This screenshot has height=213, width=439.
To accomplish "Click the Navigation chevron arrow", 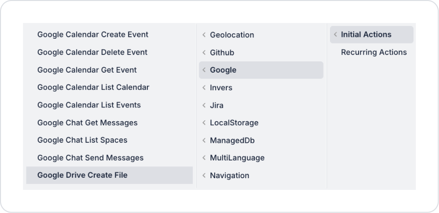I will 204,176.
